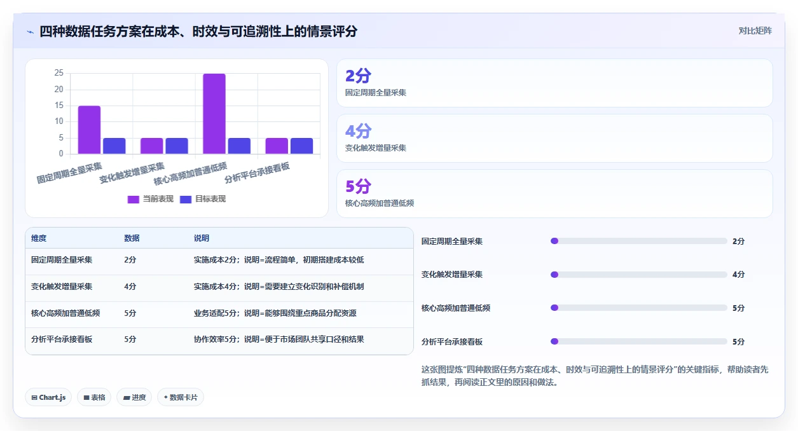Click the 分析平台承接看板 chart axis label
This screenshot has width=798, height=431.
[x=258, y=173]
